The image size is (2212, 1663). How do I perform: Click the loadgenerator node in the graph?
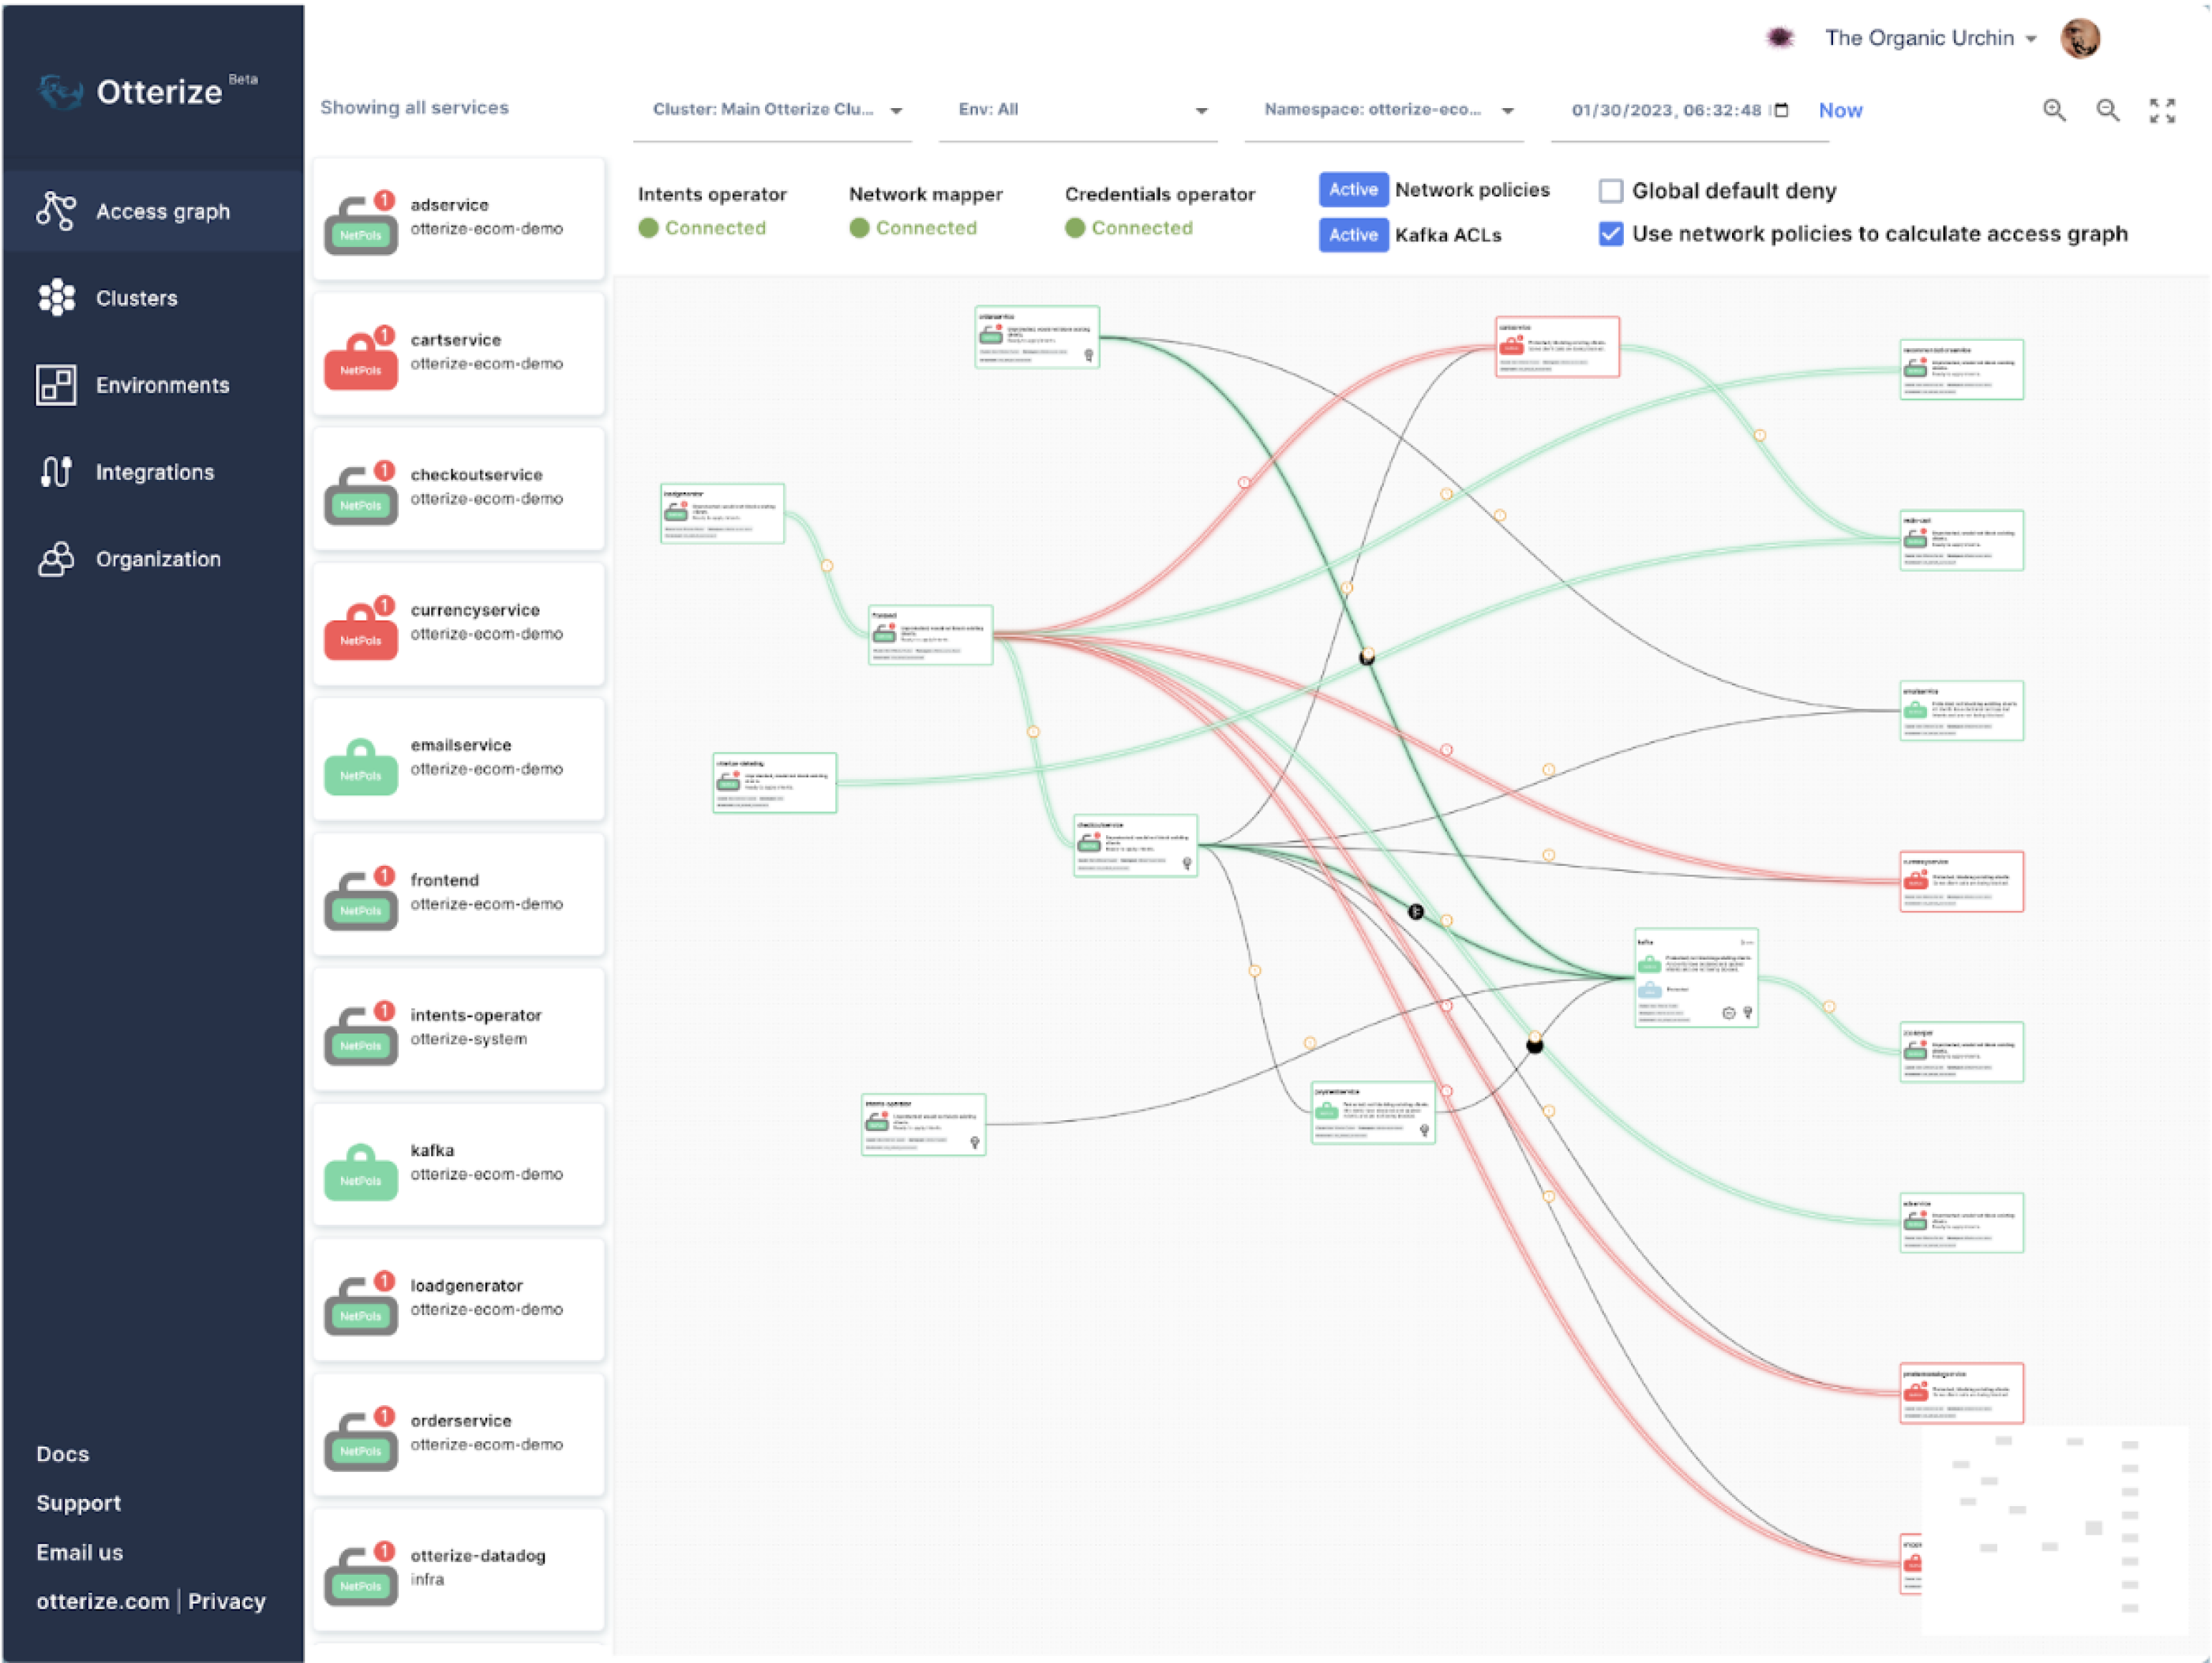[722, 513]
